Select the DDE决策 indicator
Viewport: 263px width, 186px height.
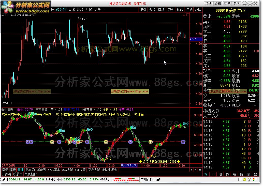point(67,170)
